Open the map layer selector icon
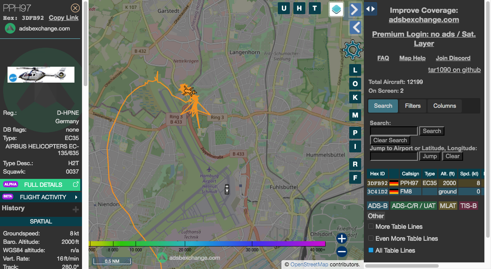Viewport: 491px width, 269px height. (x=336, y=9)
